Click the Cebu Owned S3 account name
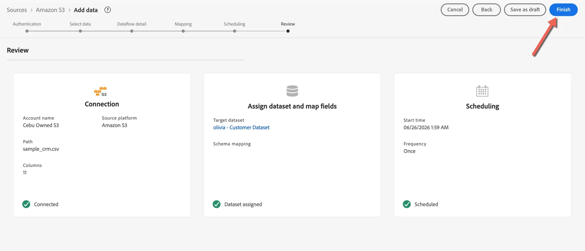The image size is (585, 251). [41, 125]
